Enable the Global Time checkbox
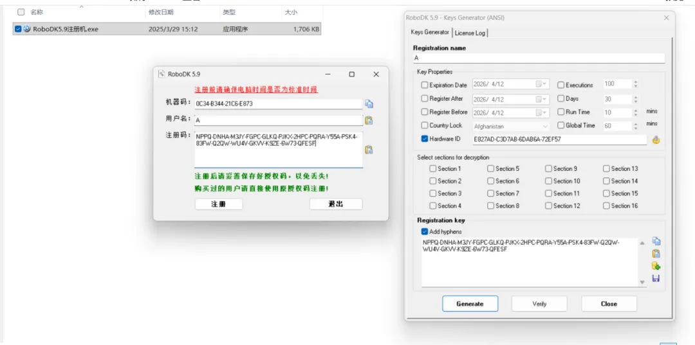 561,126
